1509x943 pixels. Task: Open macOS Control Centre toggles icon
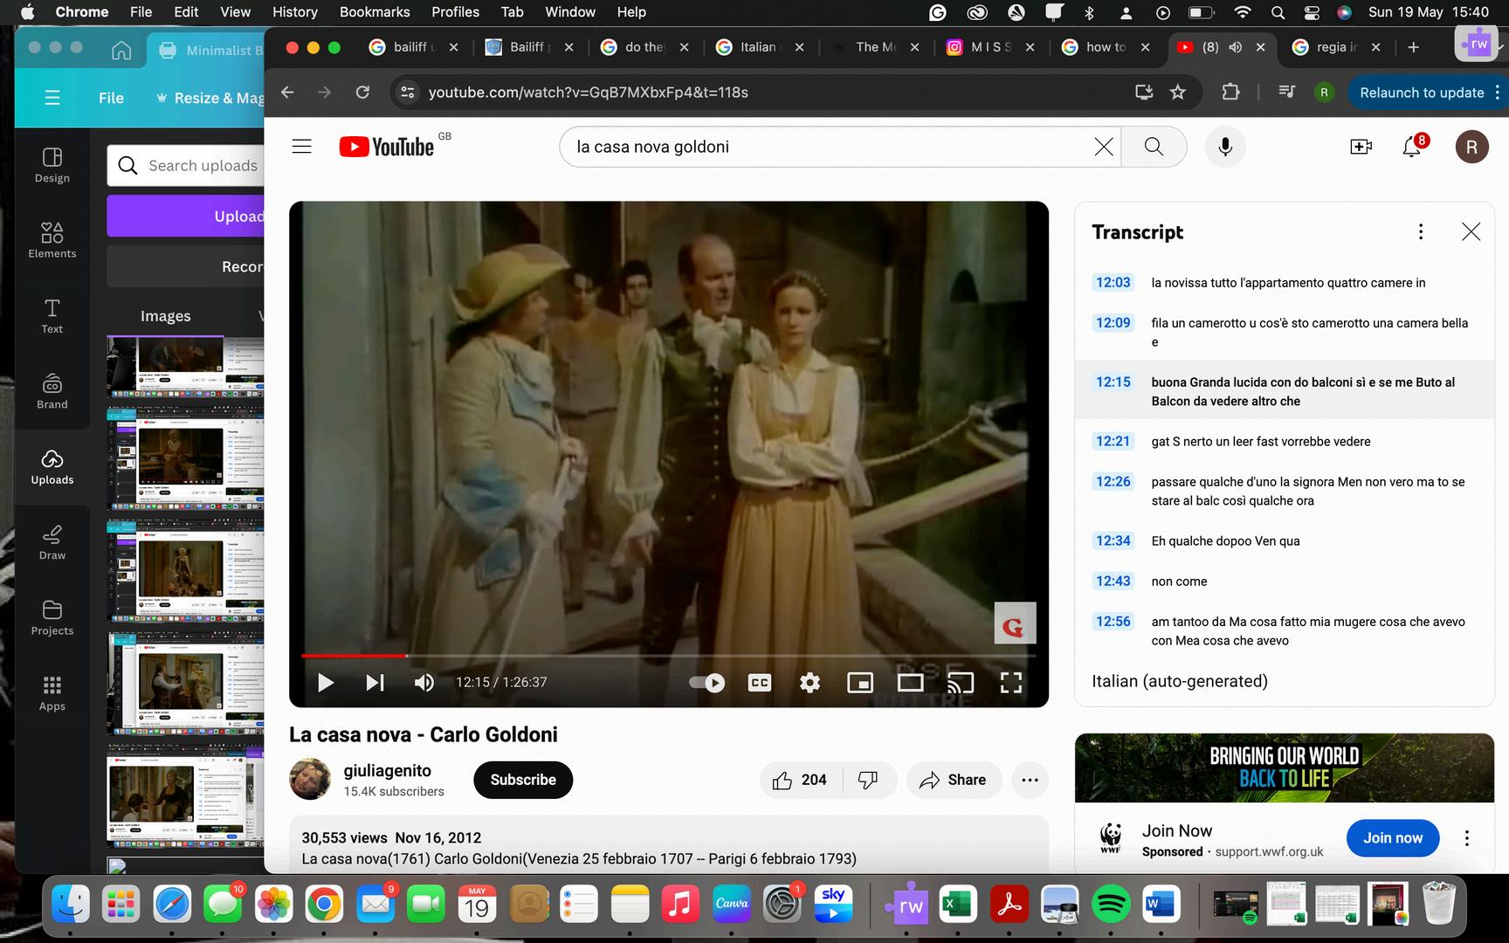pyautogui.click(x=1312, y=12)
